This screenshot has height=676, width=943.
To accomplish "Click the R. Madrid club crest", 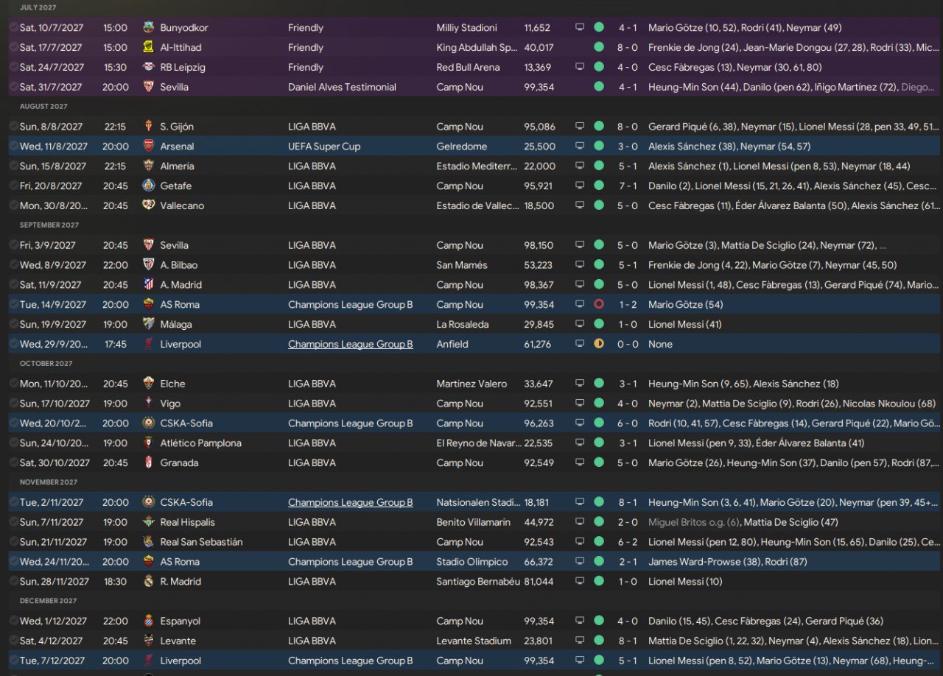I will pyautogui.click(x=149, y=582).
